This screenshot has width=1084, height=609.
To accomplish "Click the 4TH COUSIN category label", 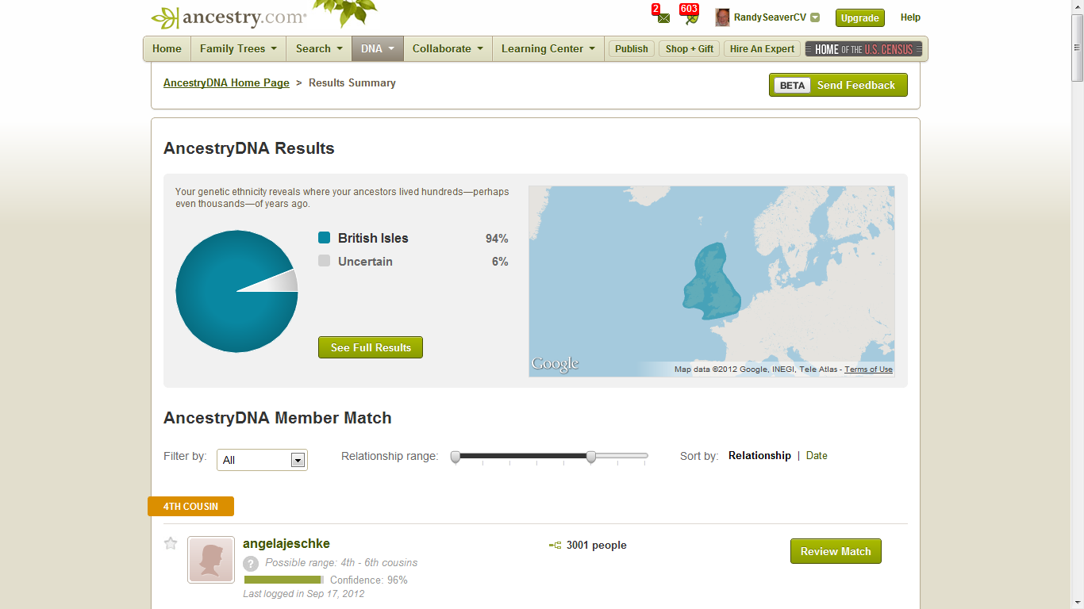I will [190, 506].
